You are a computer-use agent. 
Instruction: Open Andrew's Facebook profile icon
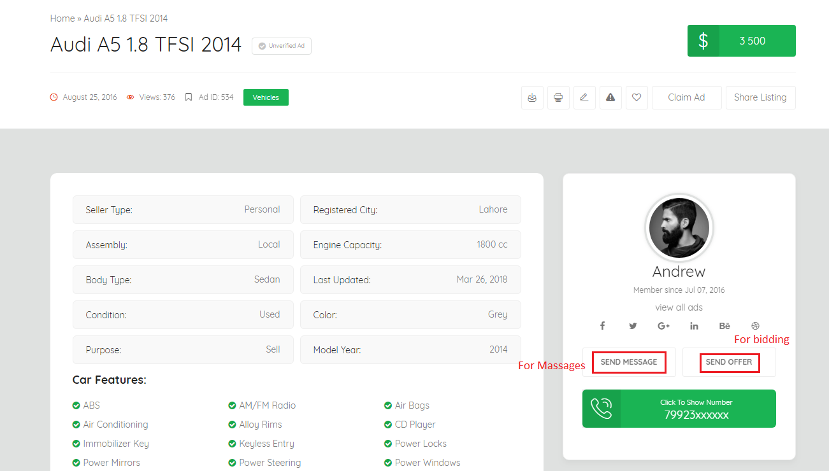[x=602, y=326]
